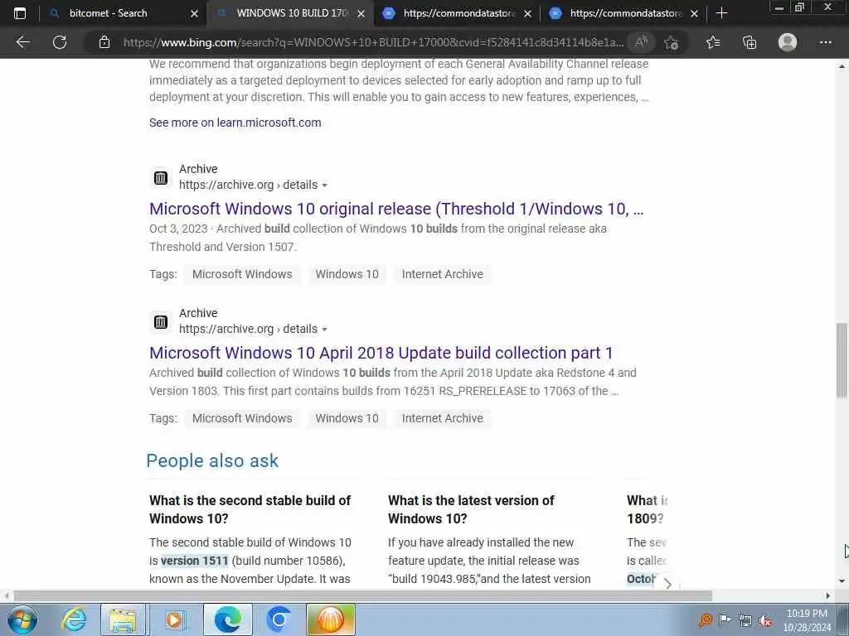Select Internet Archive tag under second result
Viewport: 849px width, 636px height.
[x=443, y=418]
